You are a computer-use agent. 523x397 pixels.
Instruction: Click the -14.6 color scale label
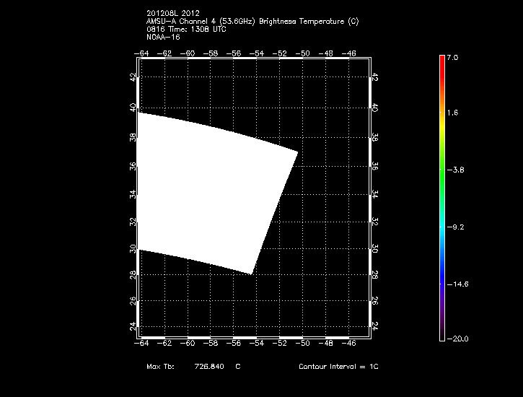click(457, 284)
